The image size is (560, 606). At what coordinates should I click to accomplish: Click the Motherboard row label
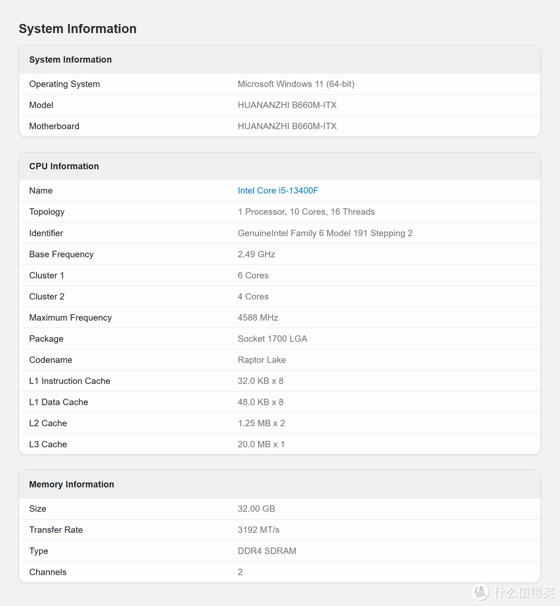(x=54, y=127)
